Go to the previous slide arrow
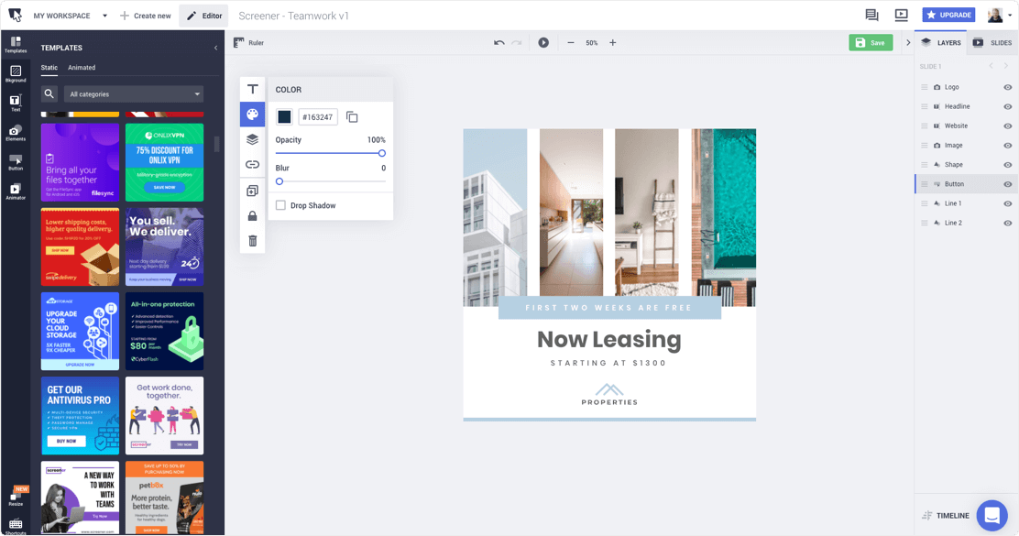The width and height of the screenshot is (1019, 536). [992, 66]
